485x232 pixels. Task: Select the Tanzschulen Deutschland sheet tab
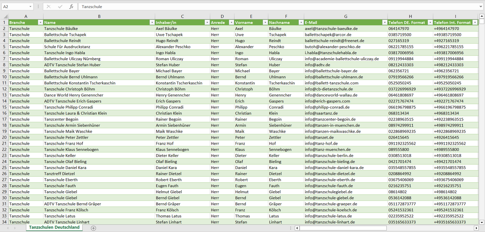tap(54, 227)
